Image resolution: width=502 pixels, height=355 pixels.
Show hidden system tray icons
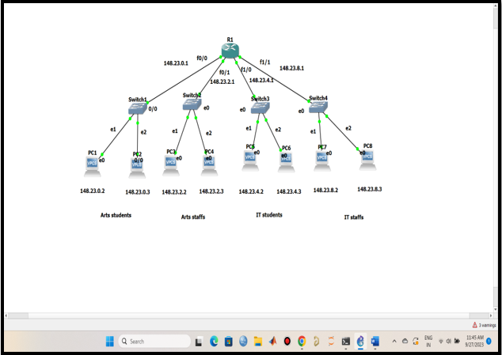(394, 342)
